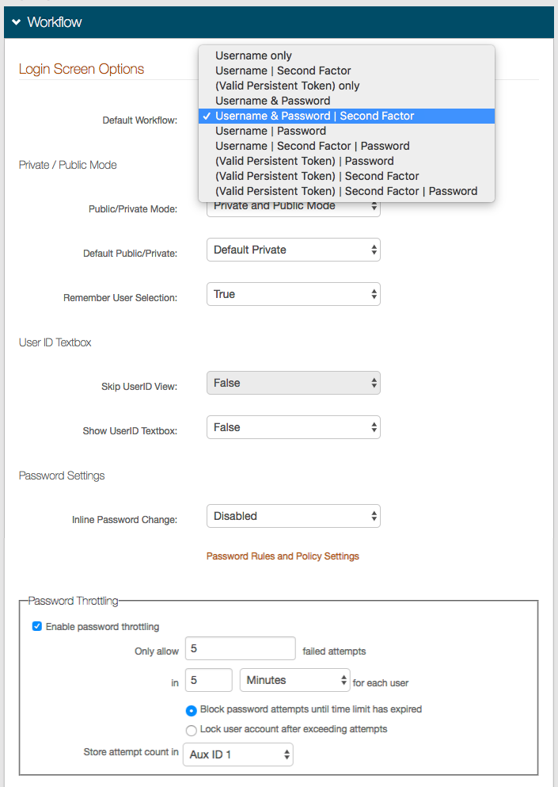Expand Inline Password Change dropdown
558x787 pixels.
click(293, 516)
